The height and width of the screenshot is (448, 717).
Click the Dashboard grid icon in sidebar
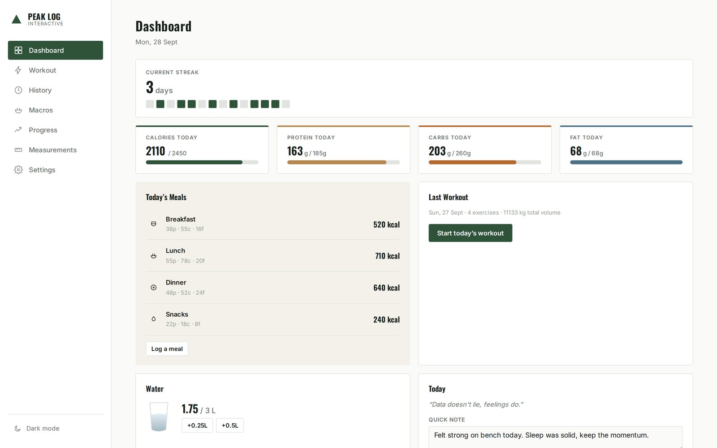(18, 50)
